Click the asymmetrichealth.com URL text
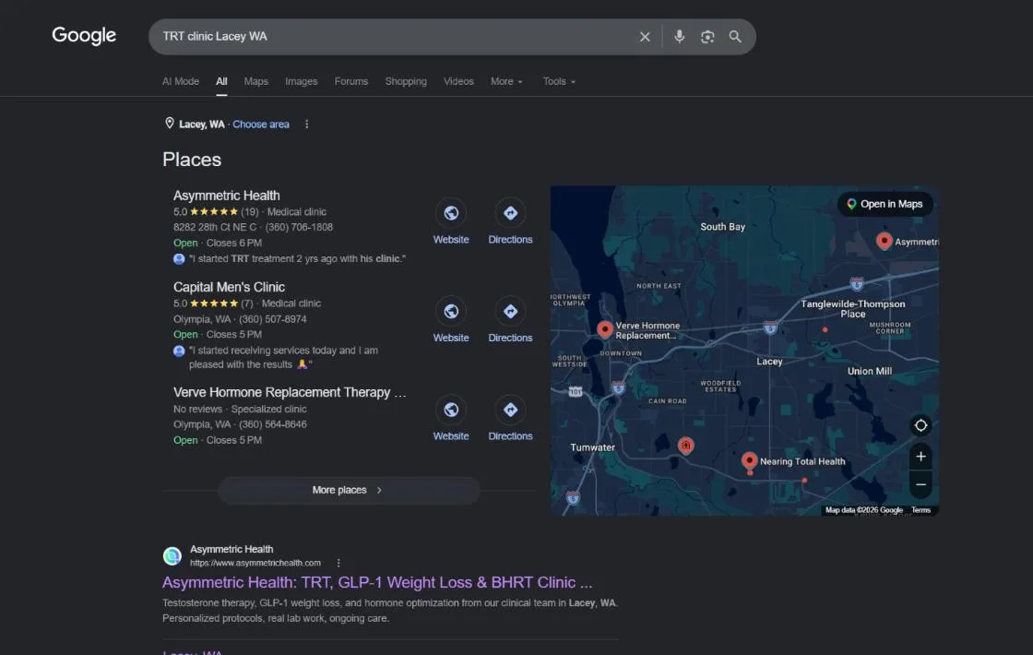Viewport: 1033px width, 655px height. pos(255,563)
